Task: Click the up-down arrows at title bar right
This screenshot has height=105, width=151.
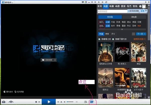Action: tap(146, 2)
